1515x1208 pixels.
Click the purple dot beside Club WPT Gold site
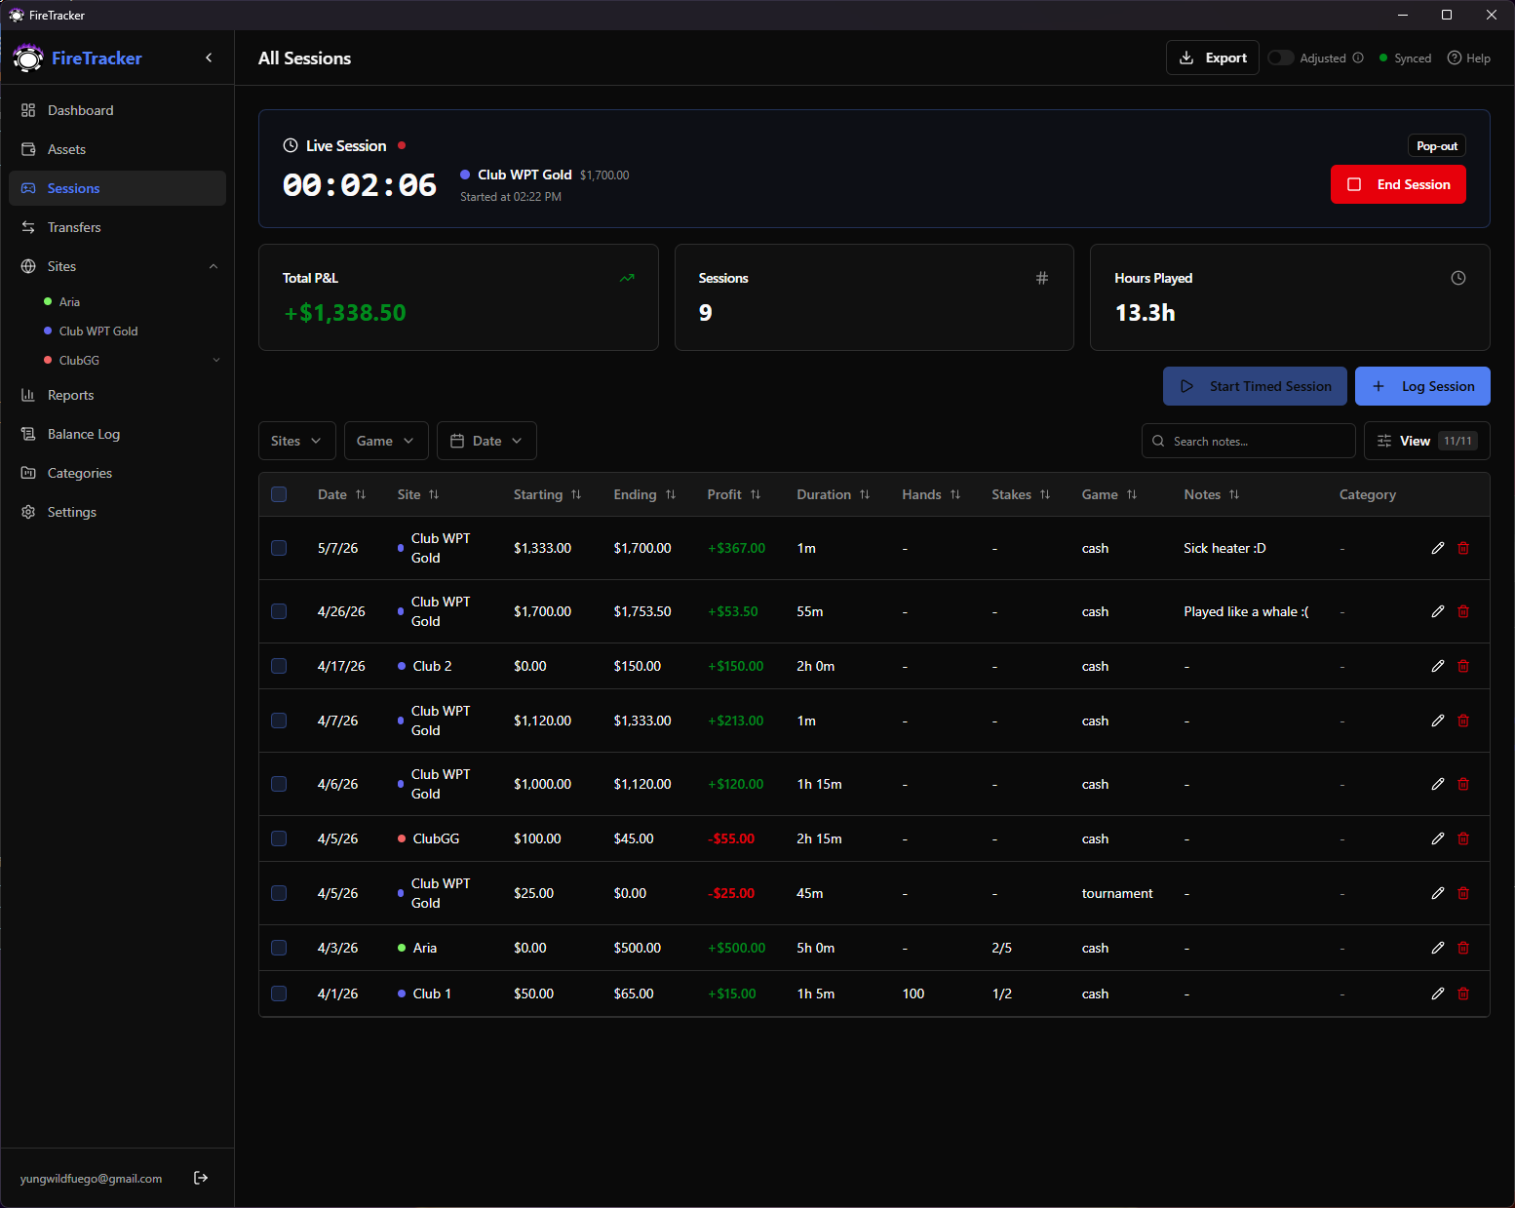point(48,331)
